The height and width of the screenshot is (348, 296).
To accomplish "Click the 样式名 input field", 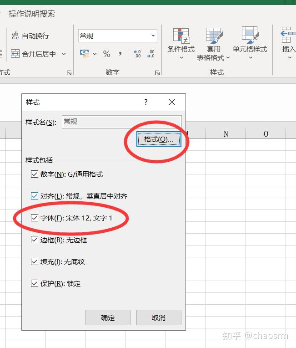I will (x=122, y=122).
